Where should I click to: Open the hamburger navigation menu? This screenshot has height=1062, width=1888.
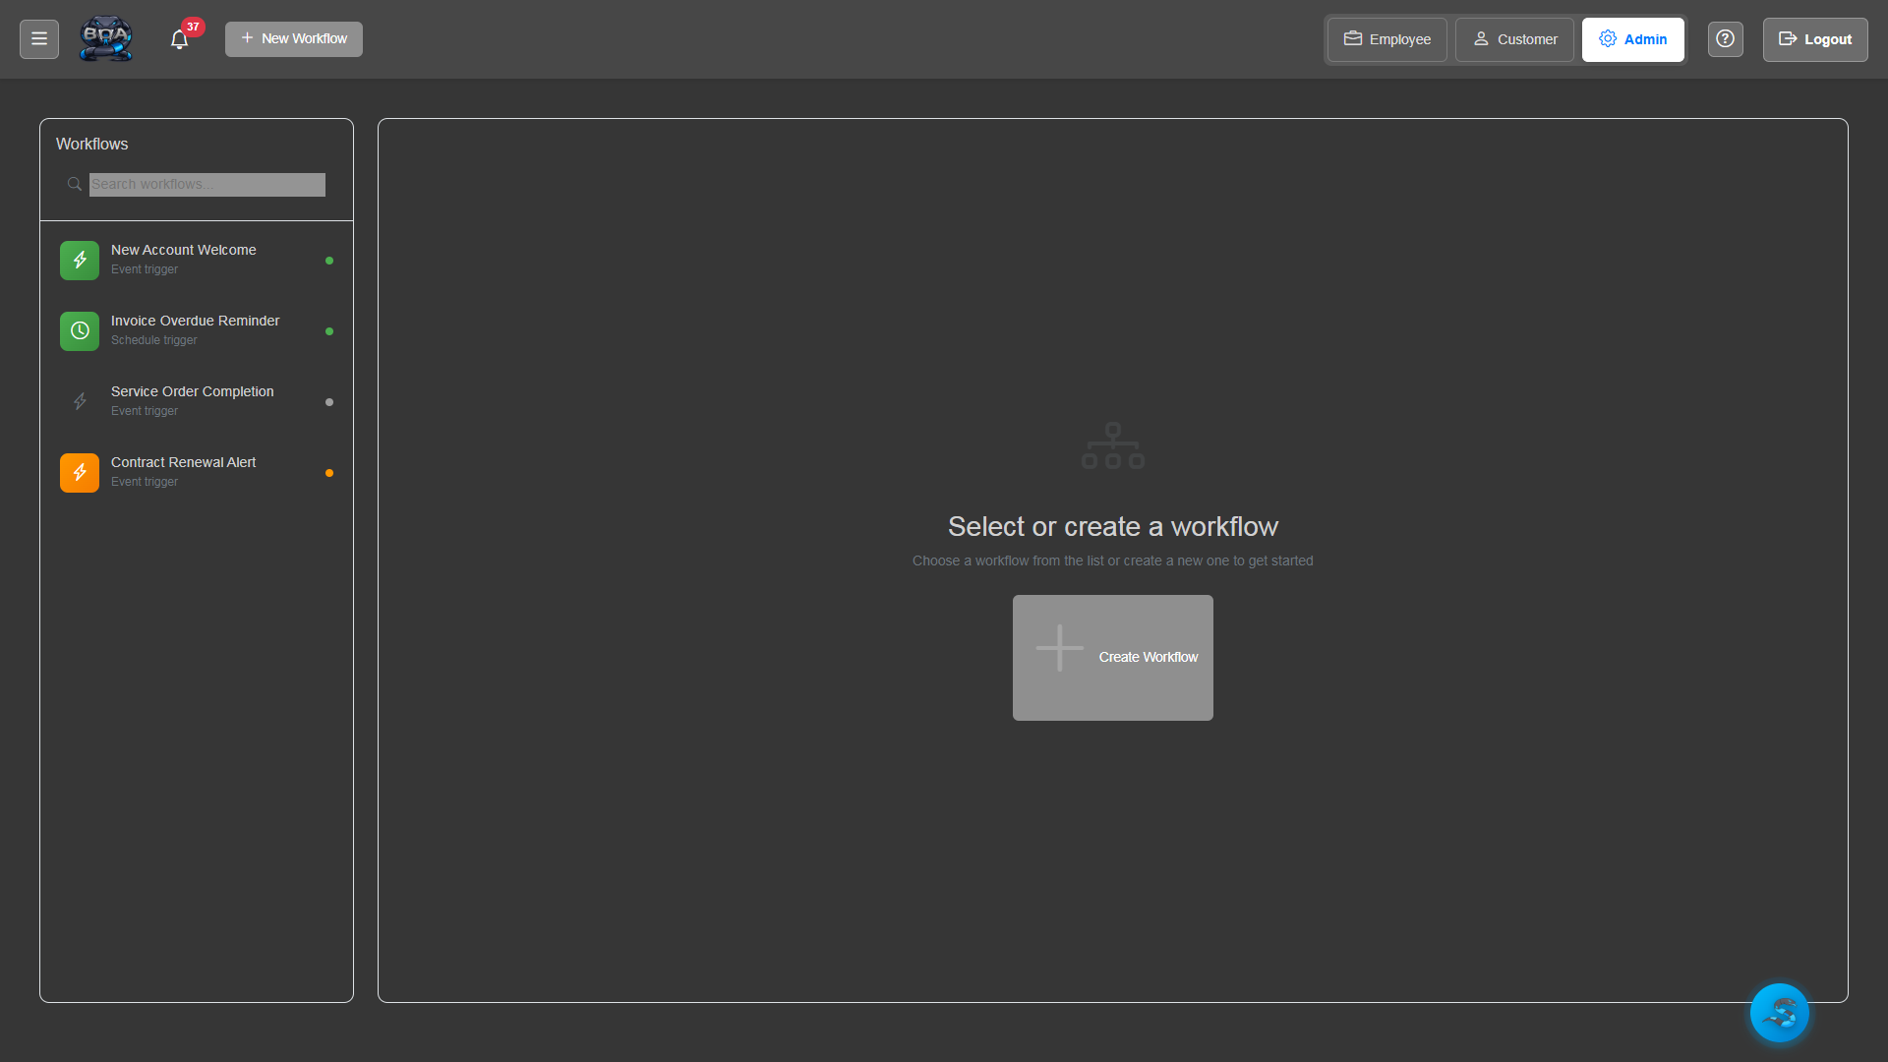[x=38, y=38]
